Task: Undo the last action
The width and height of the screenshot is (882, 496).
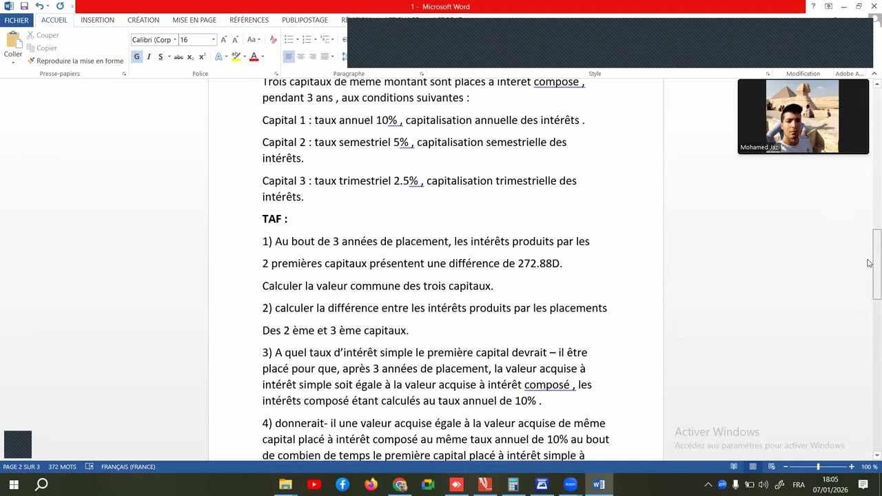Action: tap(39, 6)
